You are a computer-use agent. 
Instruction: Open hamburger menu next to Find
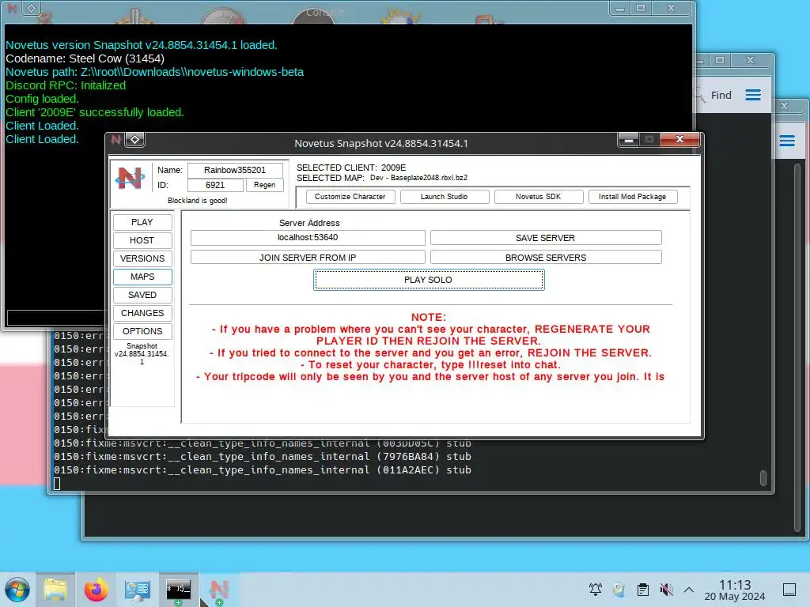pyautogui.click(x=753, y=95)
